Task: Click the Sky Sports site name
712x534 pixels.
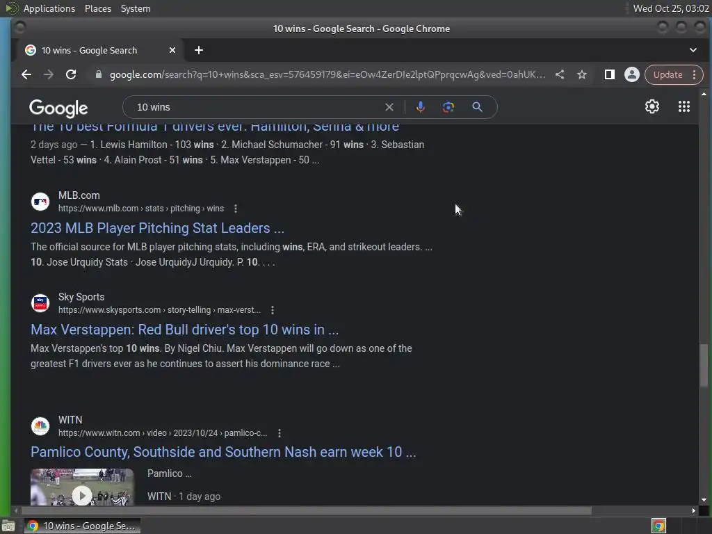Action: [x=81, y=297]
